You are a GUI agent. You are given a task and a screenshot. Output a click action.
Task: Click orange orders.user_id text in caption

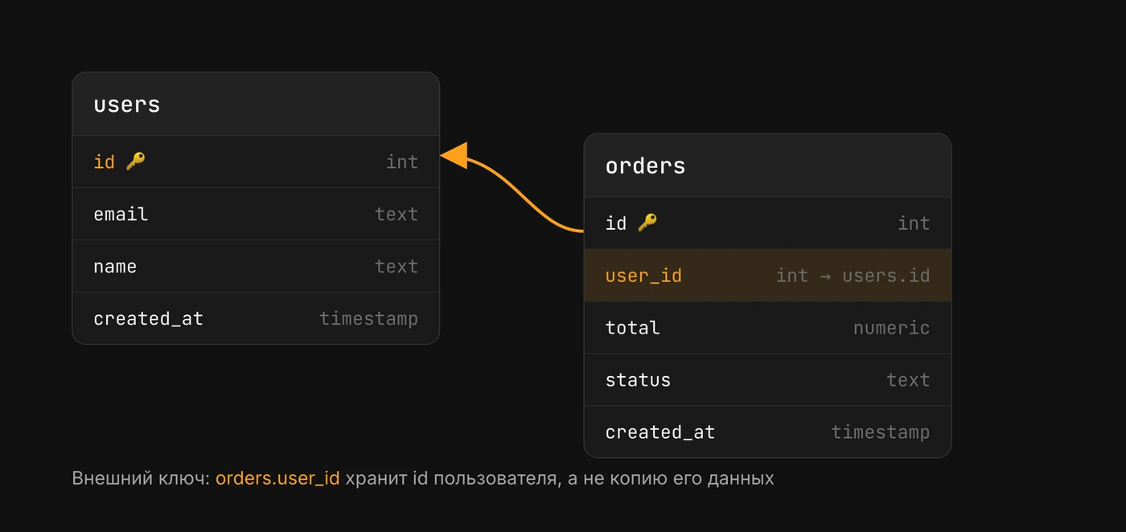(x=277, y=479)
